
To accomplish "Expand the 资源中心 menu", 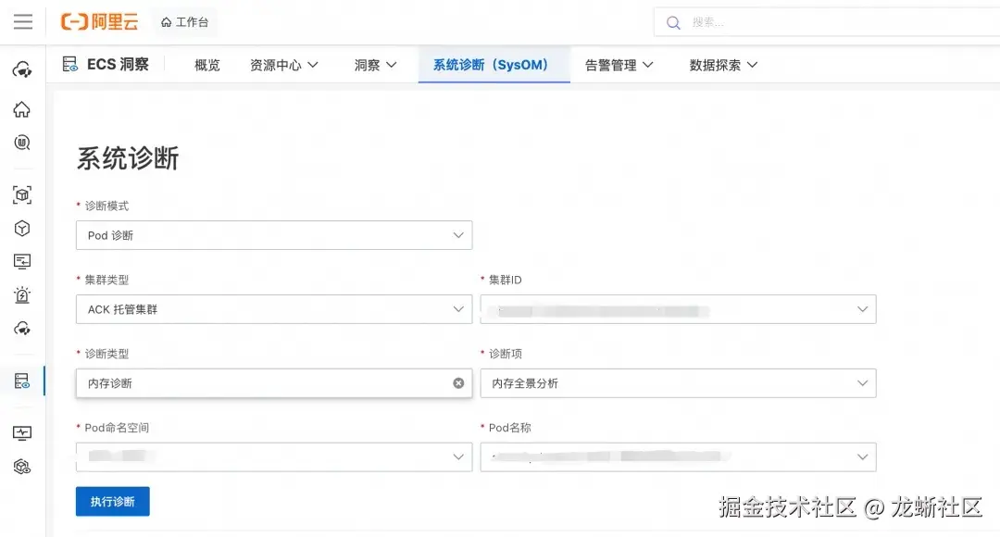I will coord(284,65).
